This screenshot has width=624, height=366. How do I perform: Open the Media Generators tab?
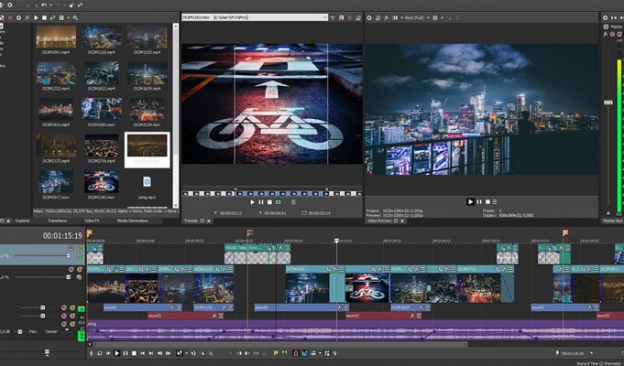pos(132,221)
